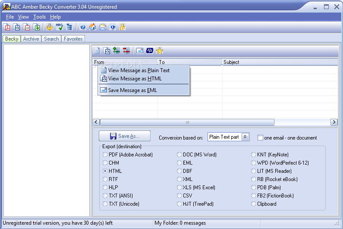
Task: Click the Subject column header
Action: click(280, 62)
